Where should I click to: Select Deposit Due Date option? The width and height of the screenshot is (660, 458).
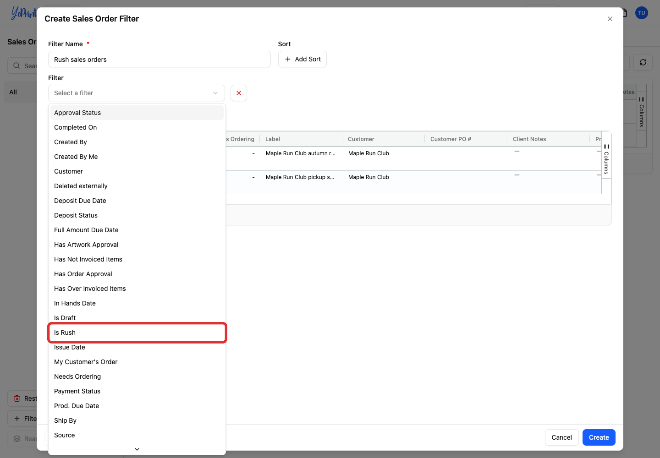click(137, 201)
